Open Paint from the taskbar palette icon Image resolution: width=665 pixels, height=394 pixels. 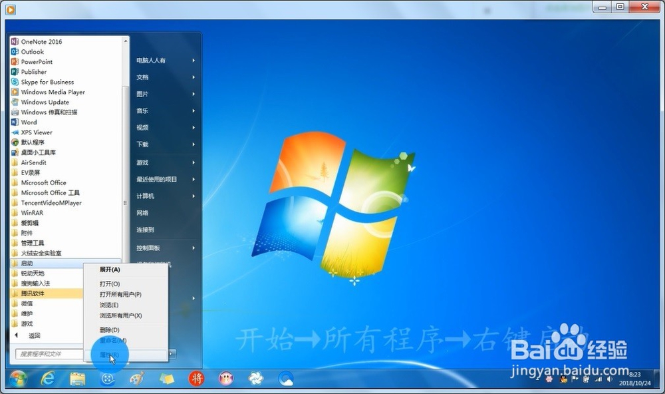(x=136, y=378)
